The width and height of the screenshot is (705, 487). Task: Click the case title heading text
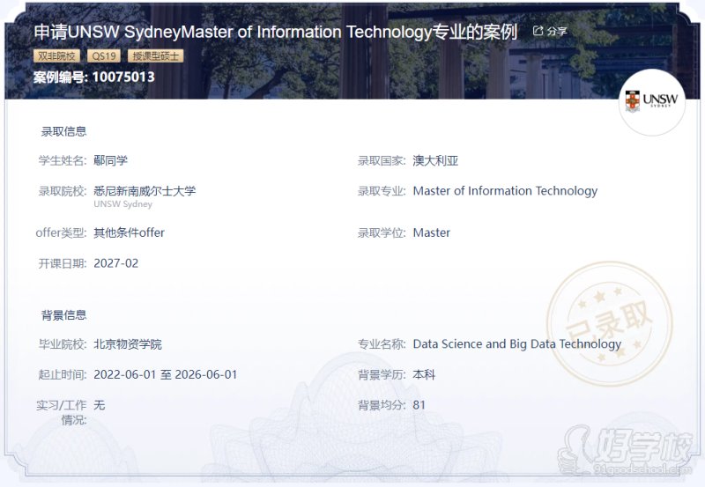coord(276,32)
